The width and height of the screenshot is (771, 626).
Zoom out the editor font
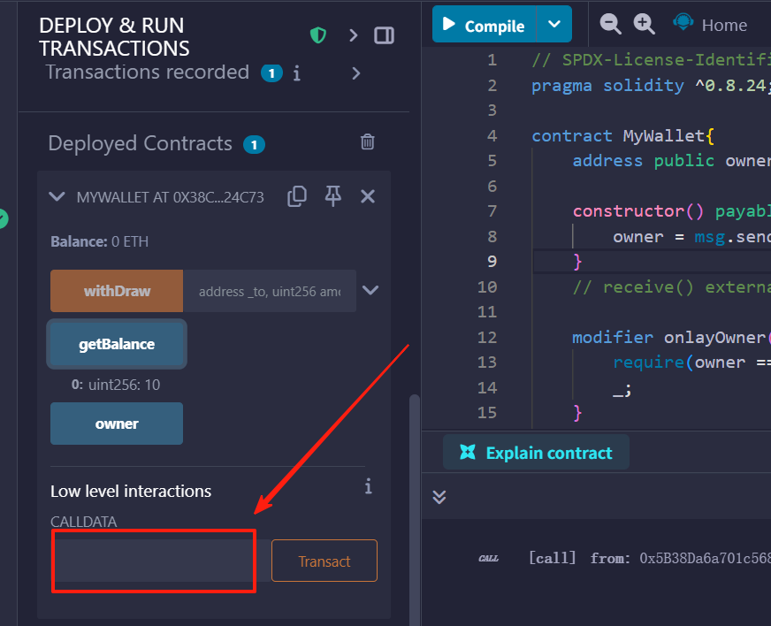point(610,24)
